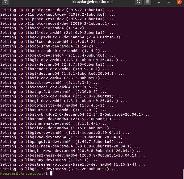Viewport: 184px width, 179px height.
Task: Click the libgles-dev:amd64 line
Action: 65,133
